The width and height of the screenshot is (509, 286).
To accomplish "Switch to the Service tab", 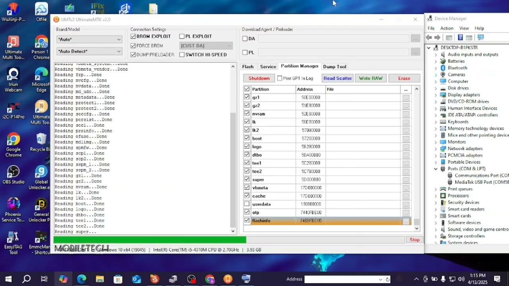I will [268, 67].
